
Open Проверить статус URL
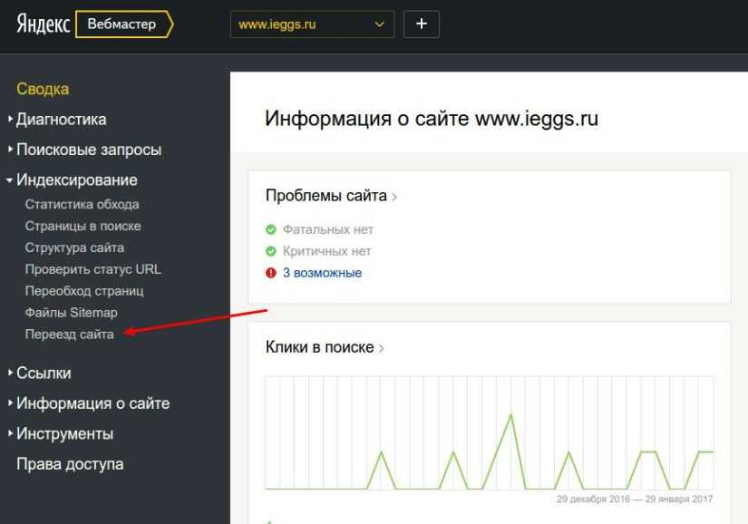pyautogui.click(x=93, y=269)
